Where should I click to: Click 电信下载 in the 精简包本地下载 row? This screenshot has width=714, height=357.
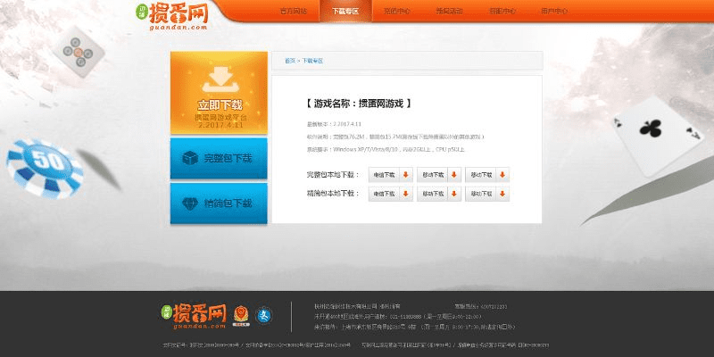[384, 194]
